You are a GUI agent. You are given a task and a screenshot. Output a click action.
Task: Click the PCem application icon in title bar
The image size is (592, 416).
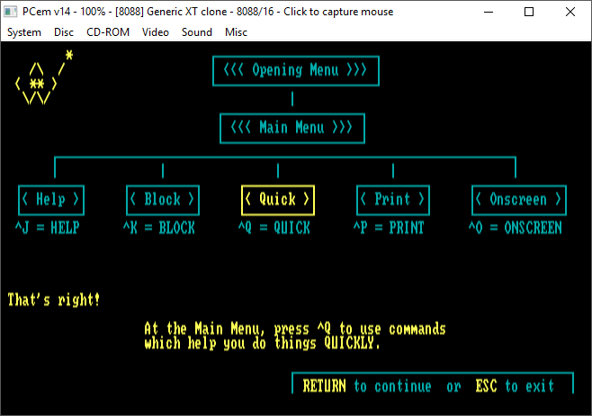pos(11,12)
